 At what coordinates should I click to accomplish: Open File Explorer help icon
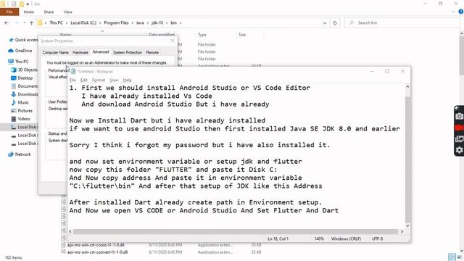pos(461,12)
